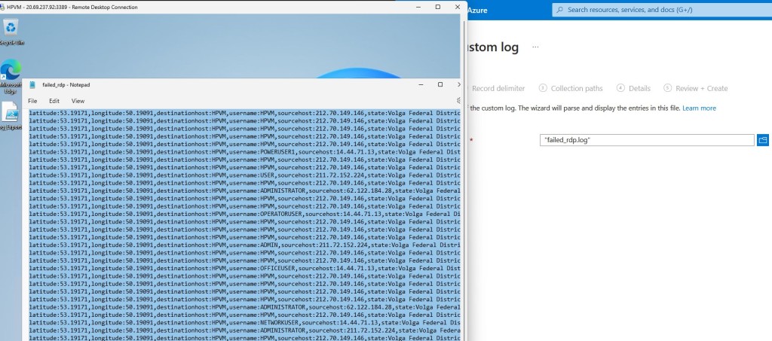Open the Log Exporter desktop file

(11, 114)
